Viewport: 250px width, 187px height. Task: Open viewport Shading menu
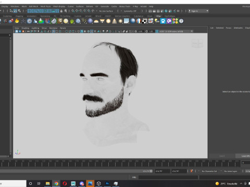pos(25,28)
